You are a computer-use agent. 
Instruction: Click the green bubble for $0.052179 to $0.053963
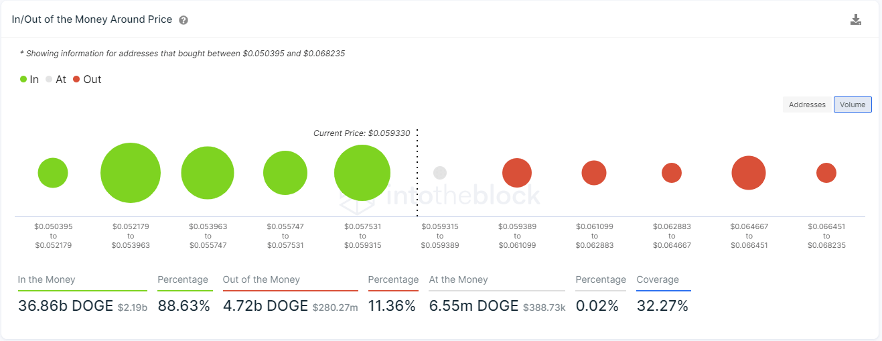pos(131,173)
